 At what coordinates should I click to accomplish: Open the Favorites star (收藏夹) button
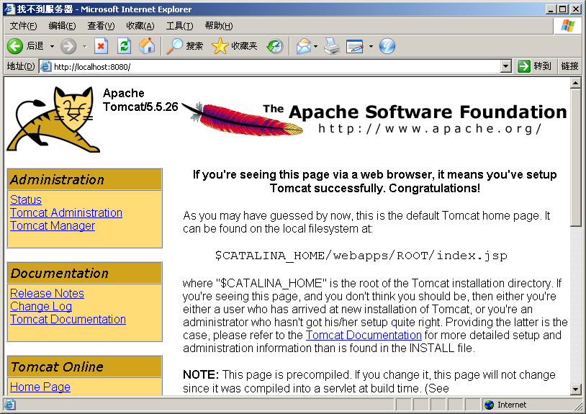(x=234, y=46)
